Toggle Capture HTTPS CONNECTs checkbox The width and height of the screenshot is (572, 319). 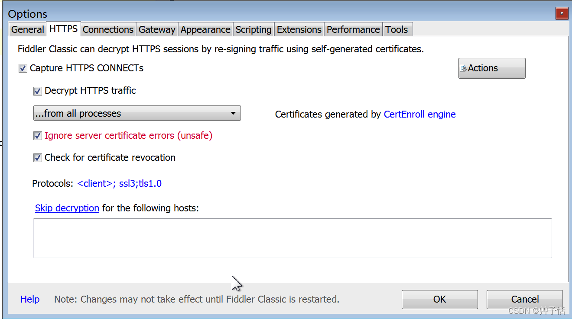[23, 68]
